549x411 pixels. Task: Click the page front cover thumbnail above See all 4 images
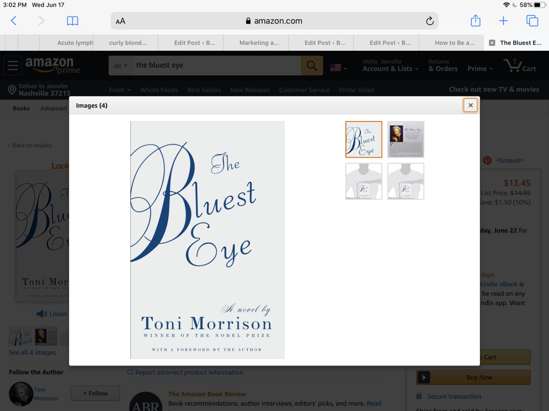click(x=20, y=336)
